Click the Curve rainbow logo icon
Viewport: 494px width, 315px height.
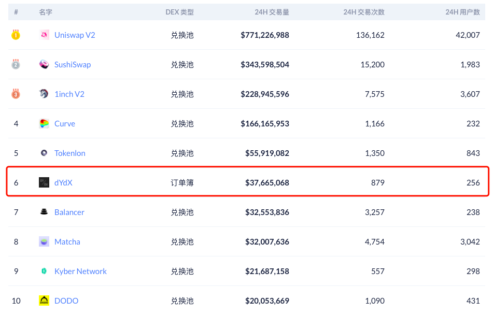[x=44, y=124]
